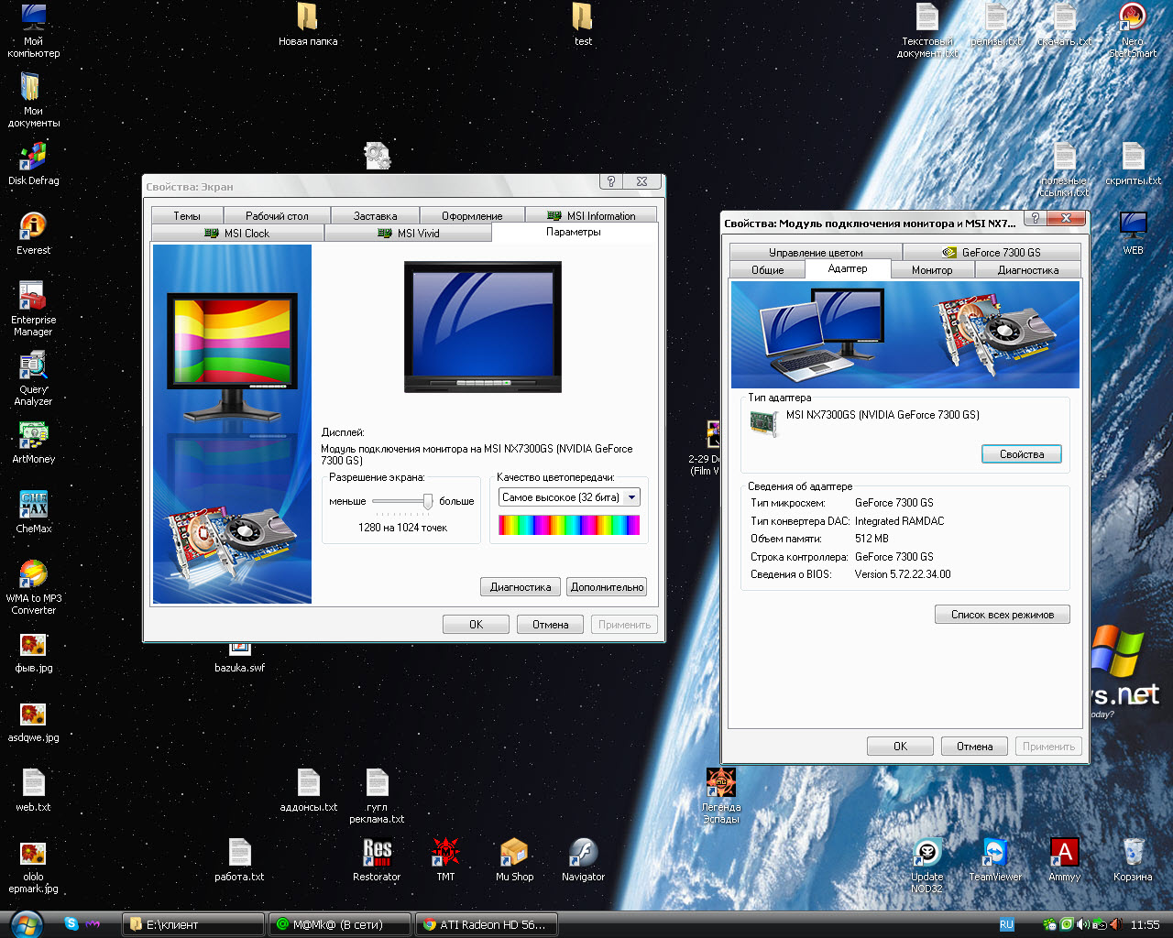1173x938 pixels.
Task: Click Список всех режимов button
Action: click(x=1003, y=615)
